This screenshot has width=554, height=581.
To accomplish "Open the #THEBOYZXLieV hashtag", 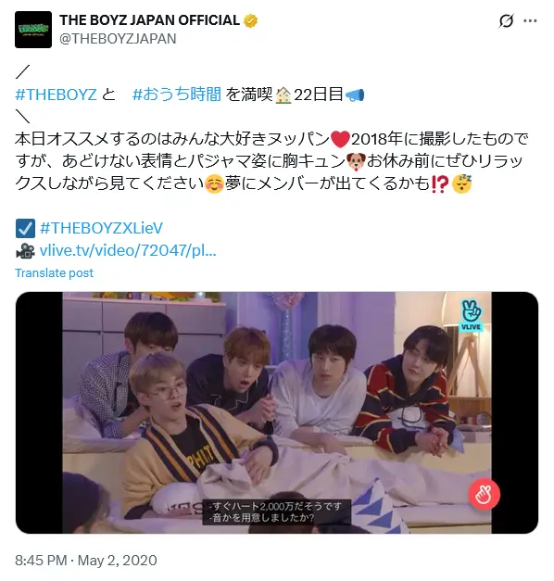I will pyautogui.click(x=101, y=228).
